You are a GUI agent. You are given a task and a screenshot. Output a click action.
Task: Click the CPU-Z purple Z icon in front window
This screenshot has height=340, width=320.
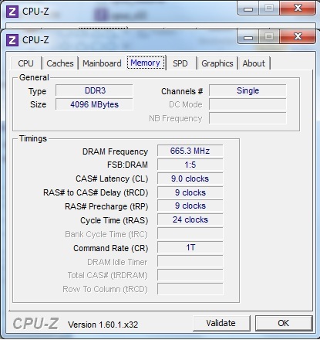click(12, 40)
